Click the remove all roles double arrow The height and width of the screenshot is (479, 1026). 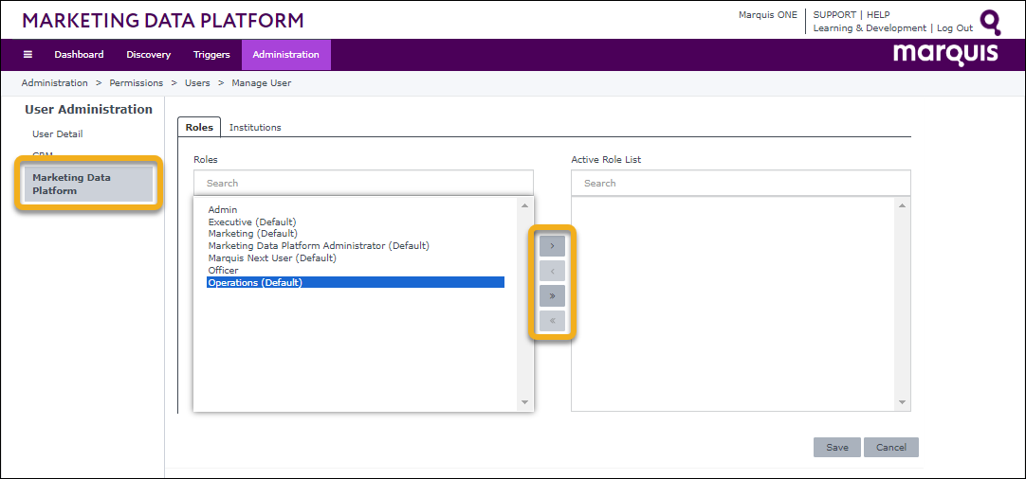pos(552,321)
